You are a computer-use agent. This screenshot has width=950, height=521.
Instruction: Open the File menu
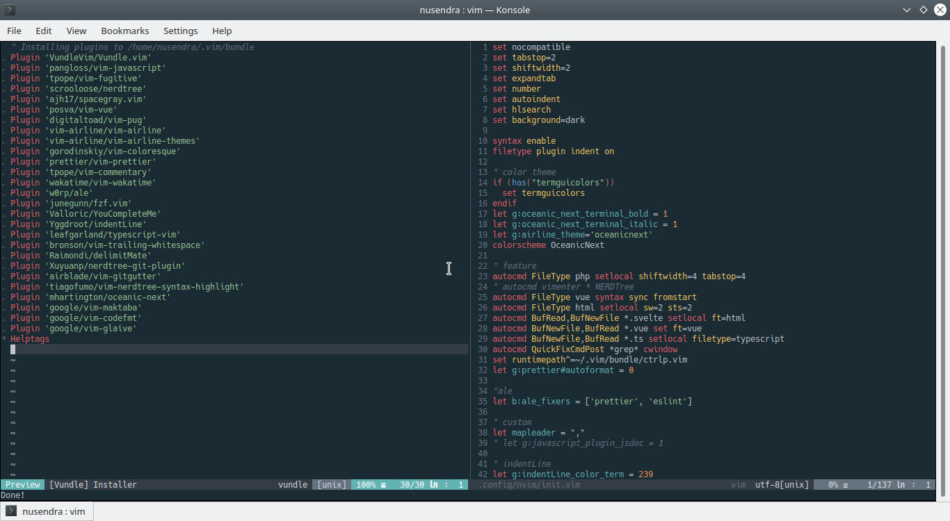coord(14,31)
